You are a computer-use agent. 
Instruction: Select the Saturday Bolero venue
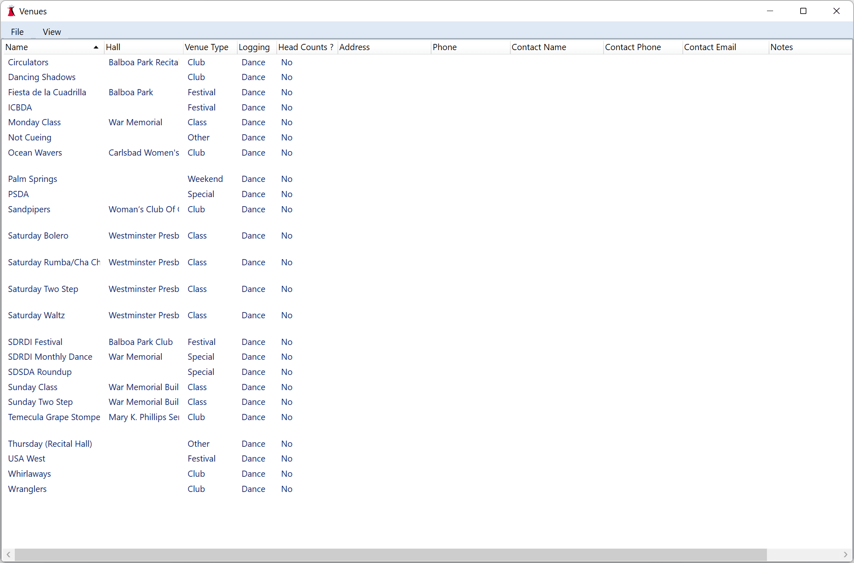point(38,236)
